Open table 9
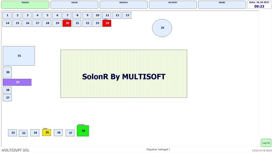 [87, 15]
